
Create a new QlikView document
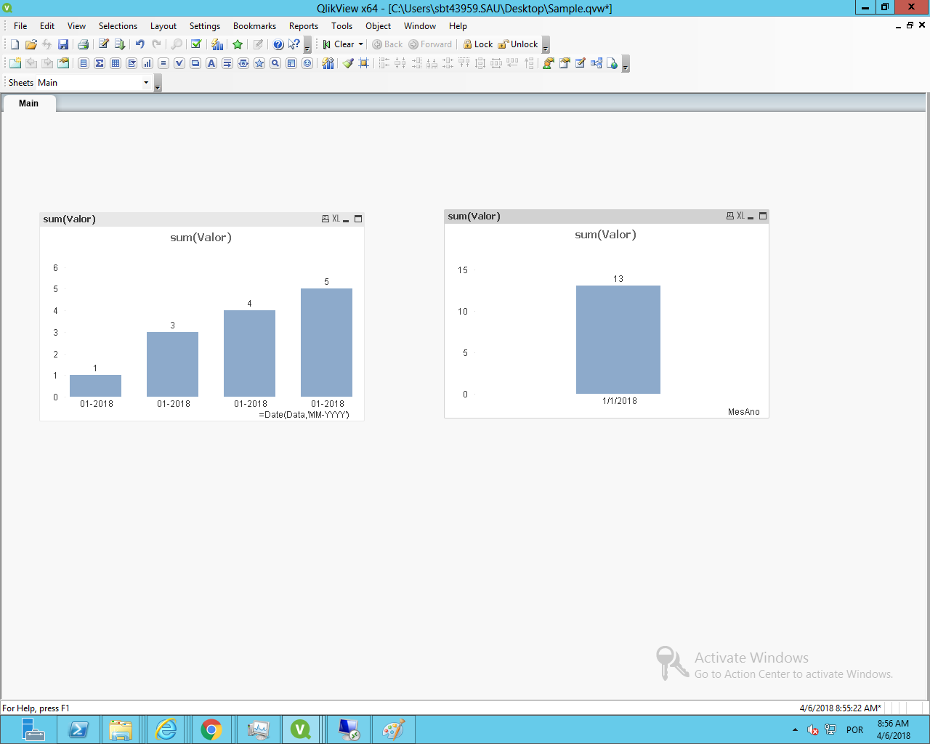coord(15,44)
